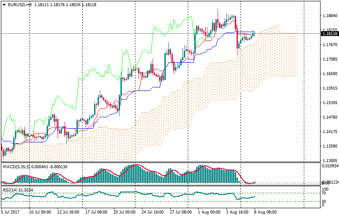Viewport: 339px width, 217px height.
Task: Click the current price tag 1.18118
Action: 329,33
